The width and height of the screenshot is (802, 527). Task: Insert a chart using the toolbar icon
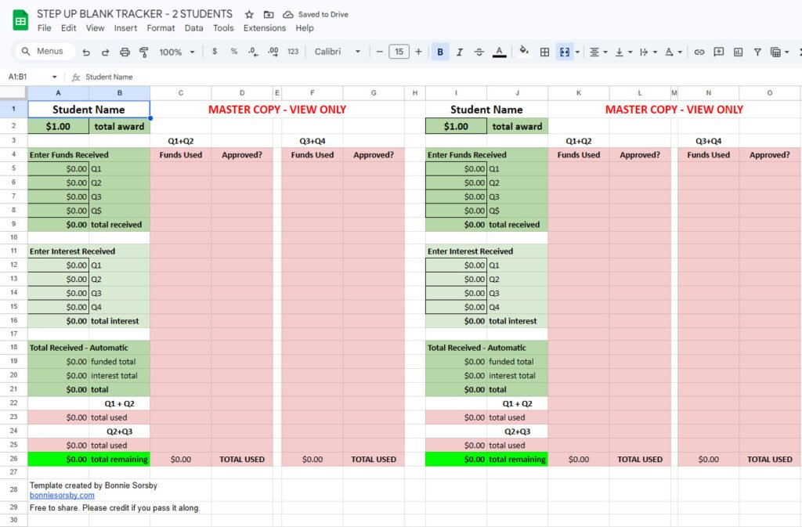point(737,52)
